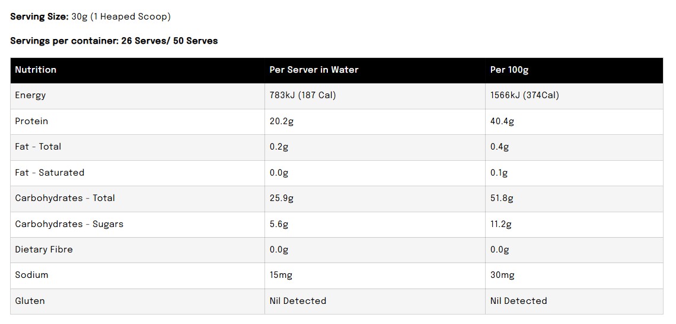This screenshot has width=676, height=324.
Task: Click the Per 100g column header
Action: (509, 70)
